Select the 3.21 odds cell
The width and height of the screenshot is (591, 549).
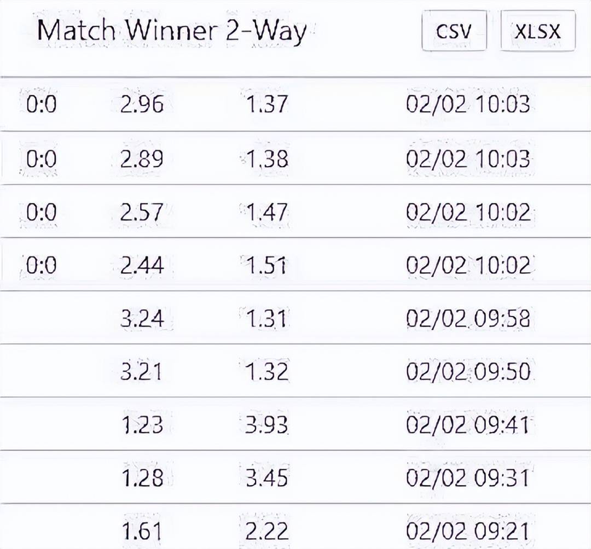142,372
